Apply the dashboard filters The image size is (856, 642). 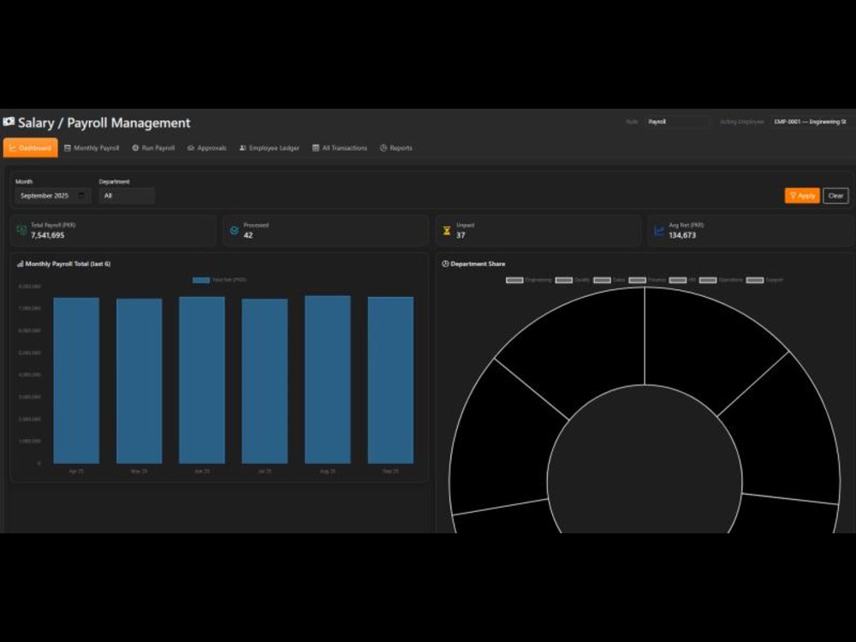pyautogui.click(x=802, y=195)
